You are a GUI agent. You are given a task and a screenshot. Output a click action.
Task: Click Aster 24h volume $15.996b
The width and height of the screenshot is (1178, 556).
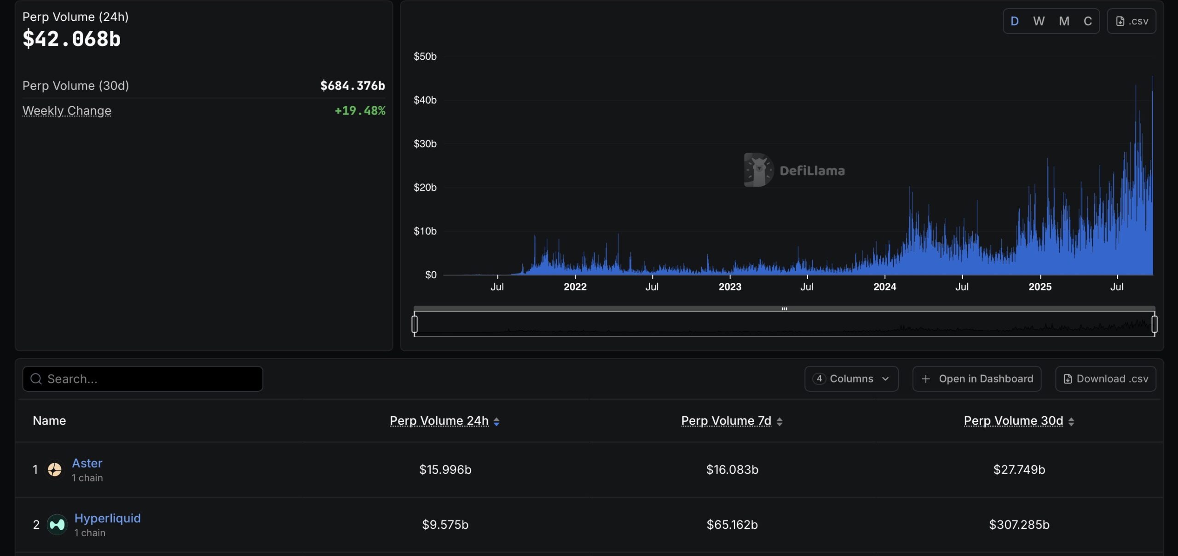click(x=445, y=470)
